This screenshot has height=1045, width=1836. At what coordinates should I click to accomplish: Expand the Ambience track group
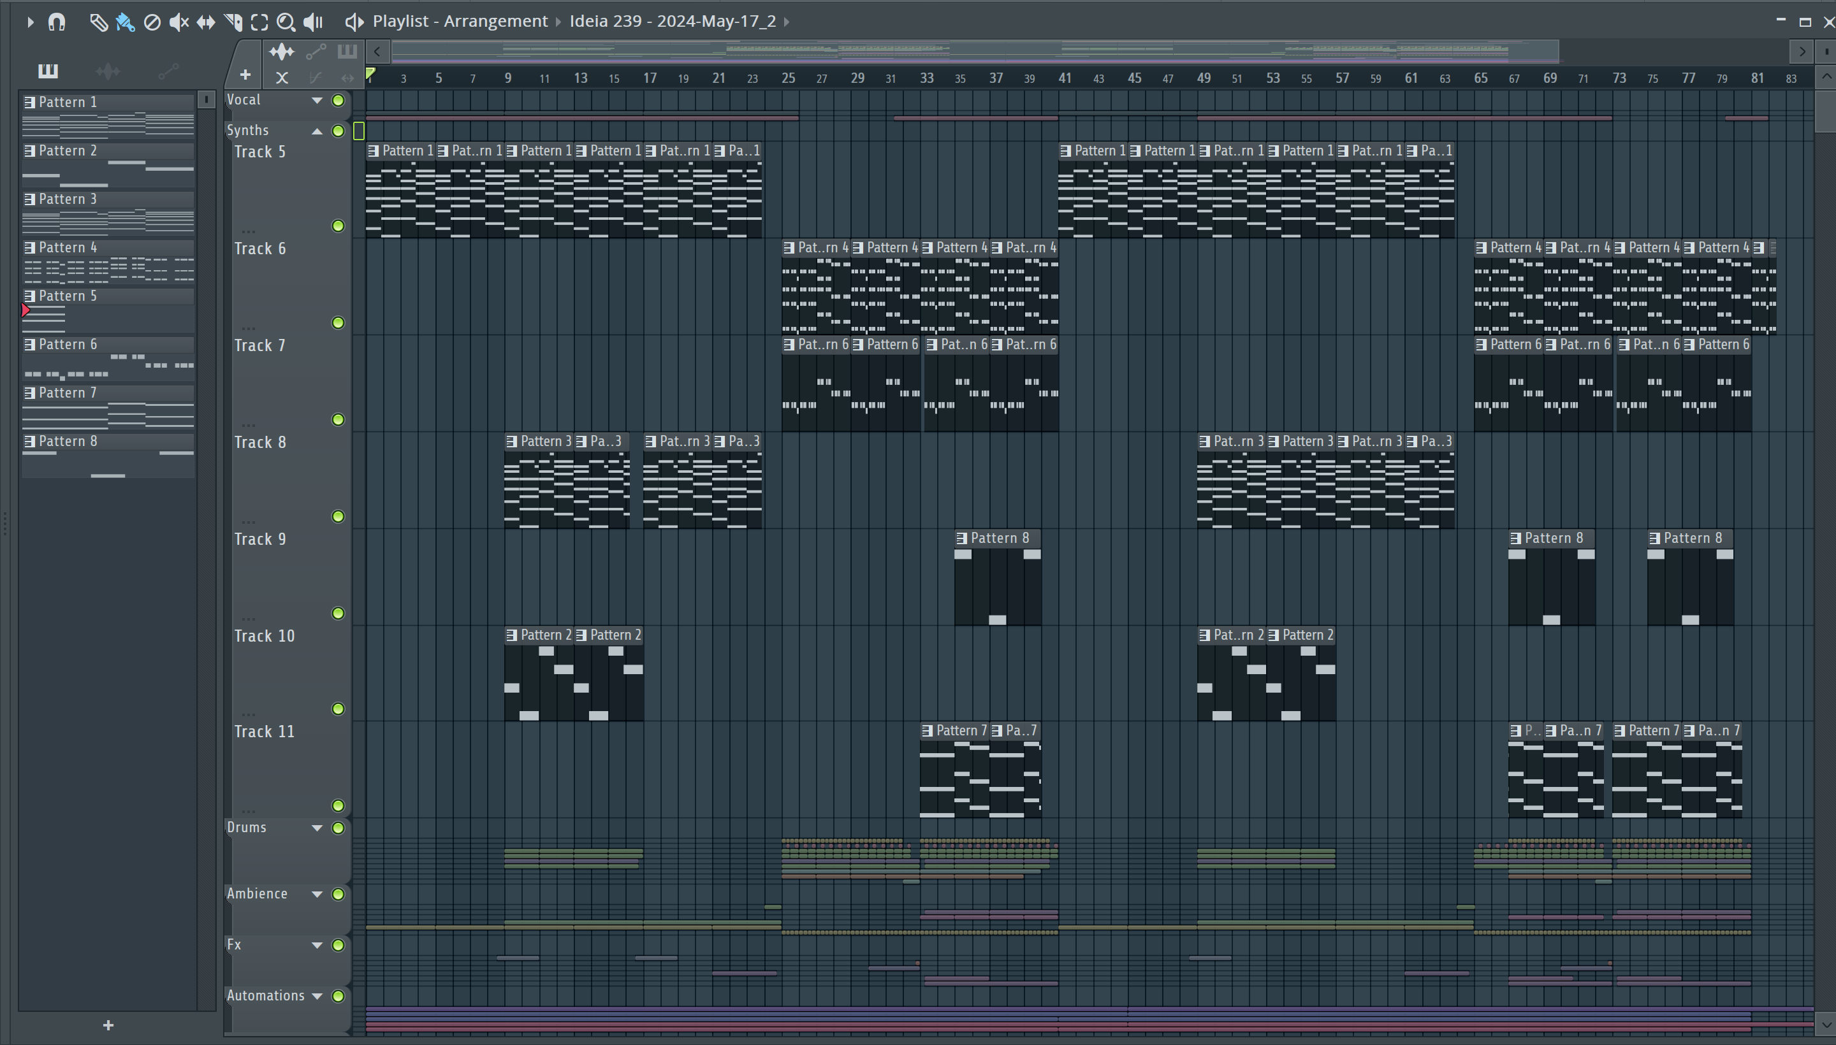coord(317,893)
